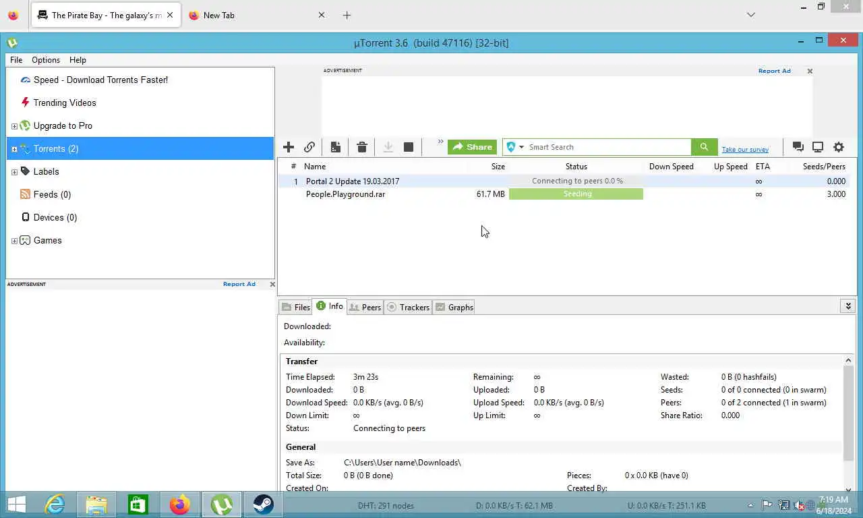Open the Help menu
Viewport: 863px width, 518px height.
click(78, 60)
